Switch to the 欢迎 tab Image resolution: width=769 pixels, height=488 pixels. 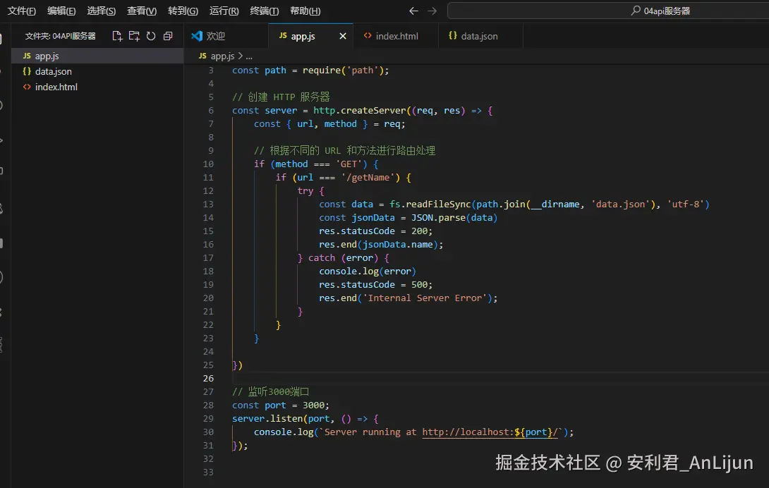tap(226, 36)
